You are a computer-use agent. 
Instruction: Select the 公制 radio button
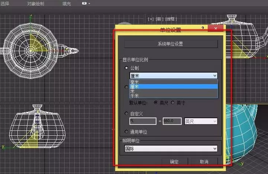(126, 68)
